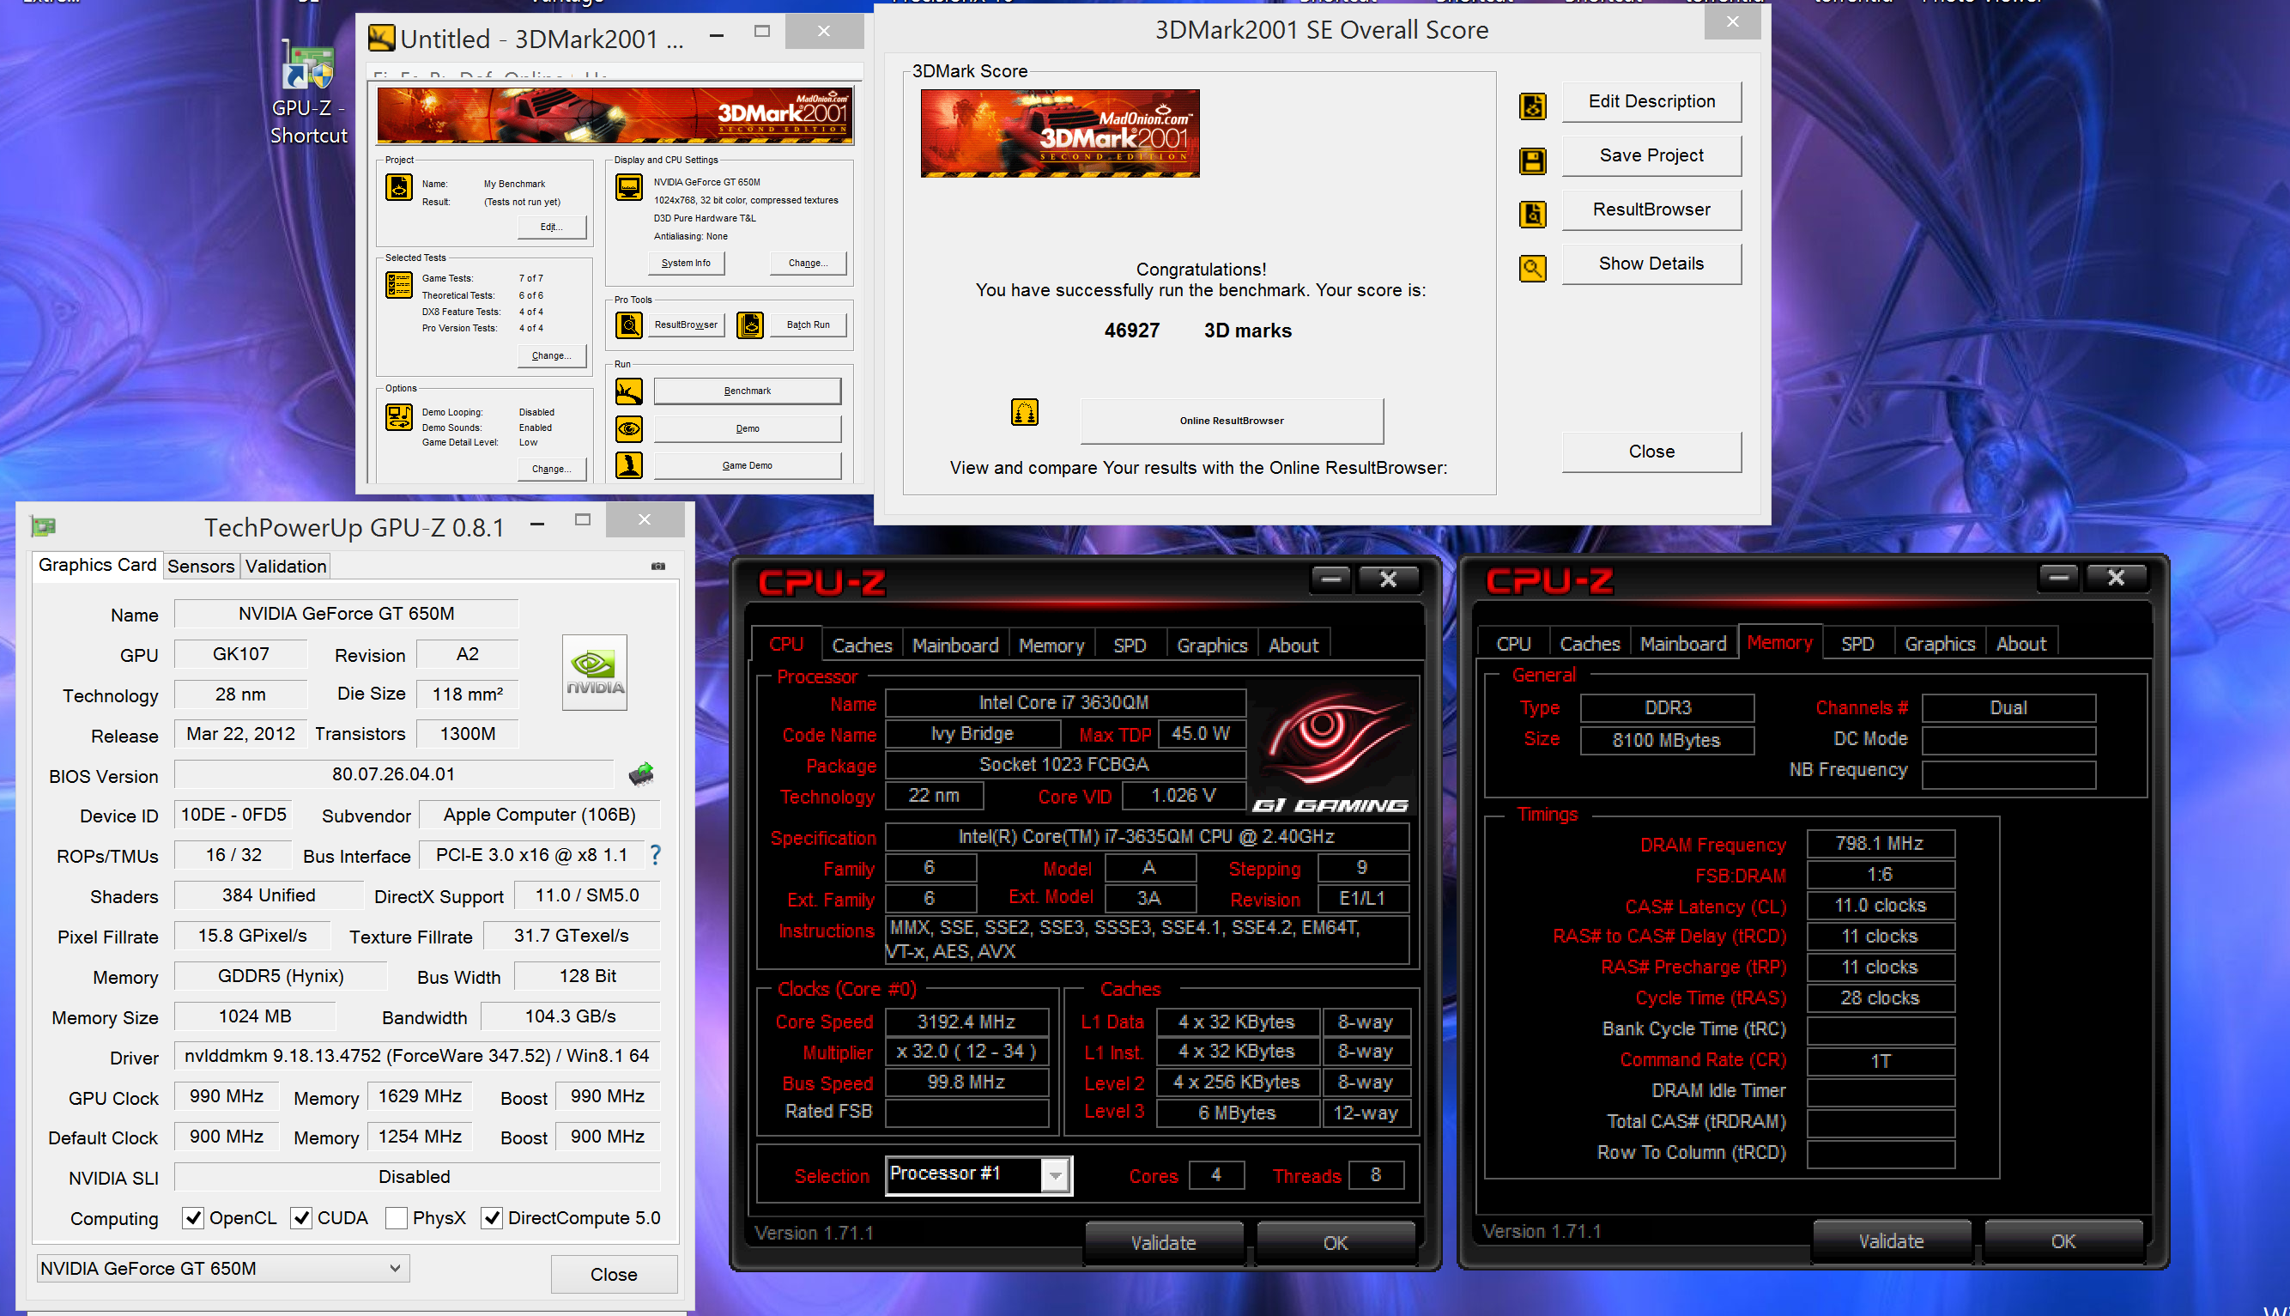Toggle the OpenCL checkbox in GPU-Z
This screenshot has width=2290, height=1316.
click(x=192, y=1217)
